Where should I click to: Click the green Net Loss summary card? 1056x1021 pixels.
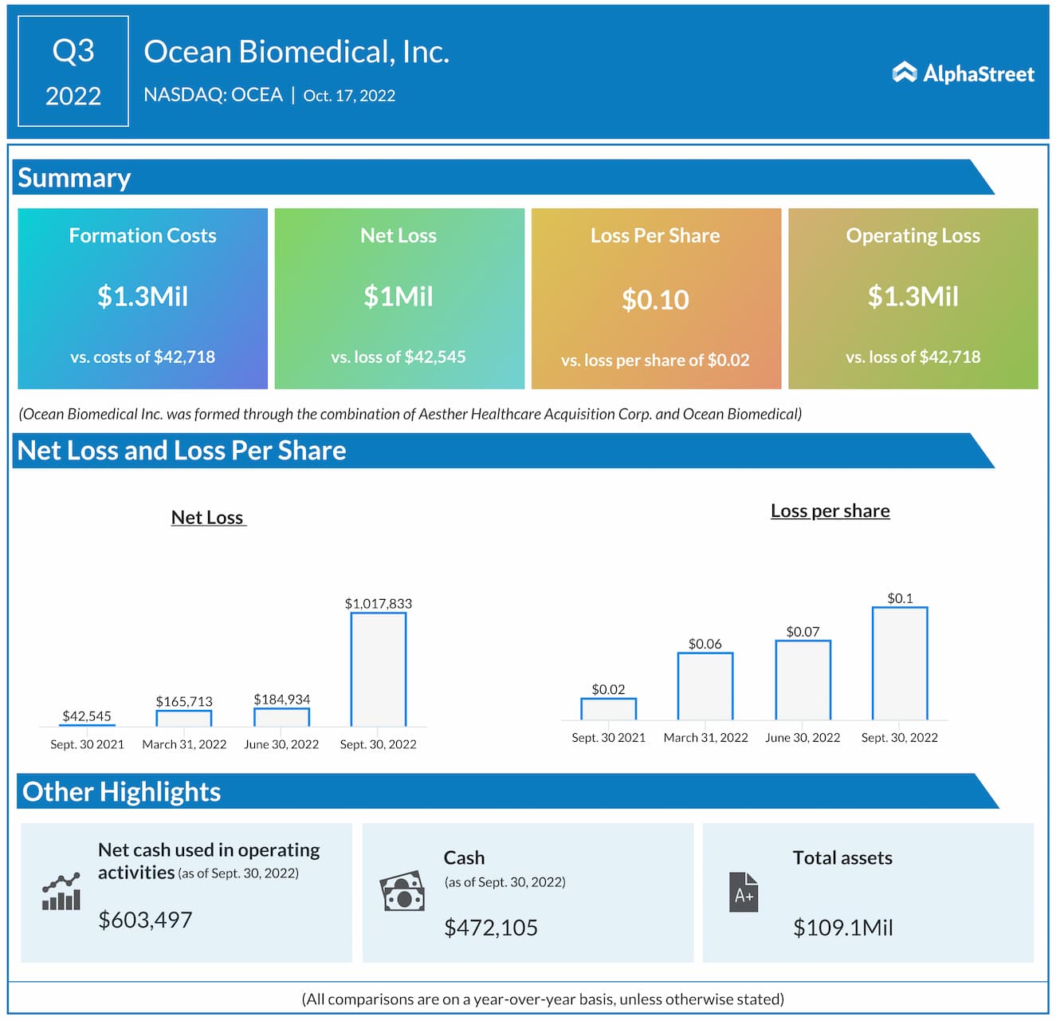(x=399, y=298)
